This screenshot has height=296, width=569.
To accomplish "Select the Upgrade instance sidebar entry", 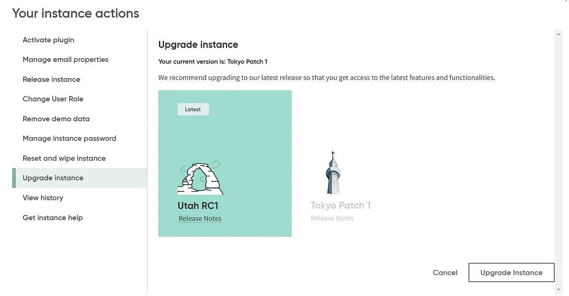I will coord(53,178).
